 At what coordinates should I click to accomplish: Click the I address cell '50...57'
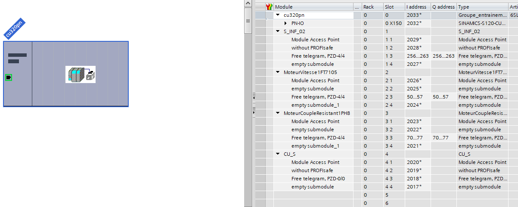point(418,97)
